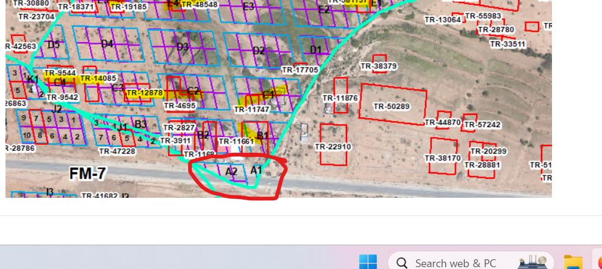Click the FM-7 road label
602x269 pixels.
click(x=87, y=174)
